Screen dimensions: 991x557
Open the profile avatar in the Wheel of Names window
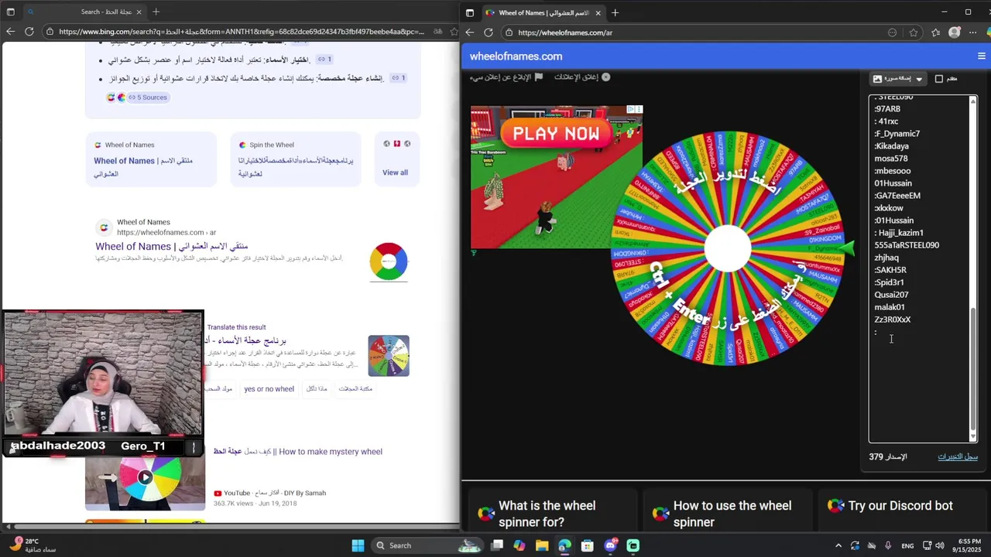click(954, 32)
